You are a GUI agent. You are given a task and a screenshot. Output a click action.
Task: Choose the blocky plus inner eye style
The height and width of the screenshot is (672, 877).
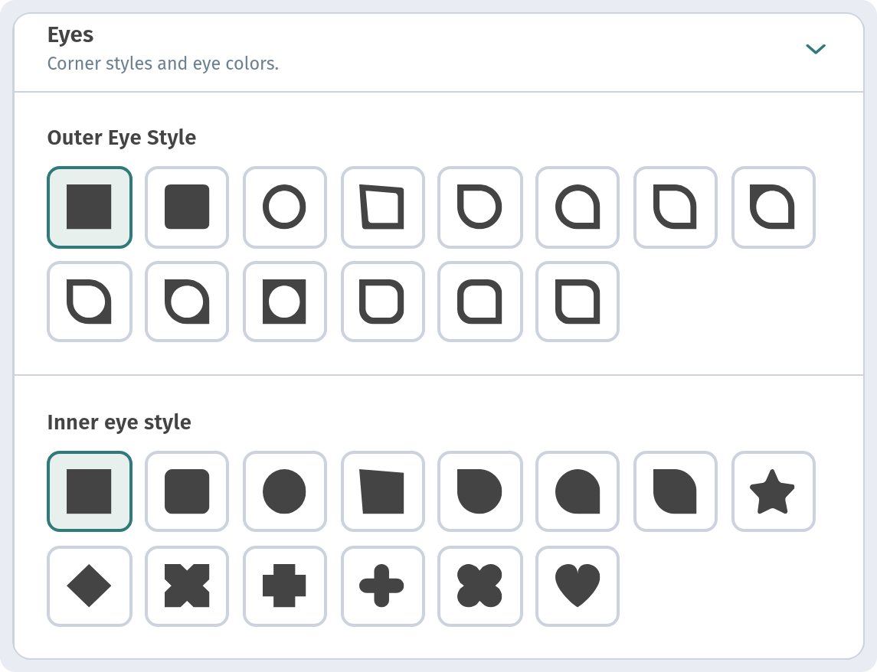pos(285,586)
